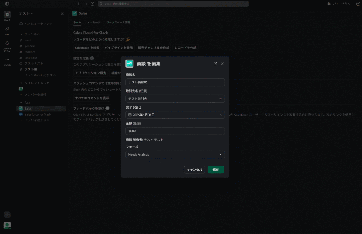Close the 商談を編集 dialog
This screenshot has height=234, width=362.
coord(222,64)
